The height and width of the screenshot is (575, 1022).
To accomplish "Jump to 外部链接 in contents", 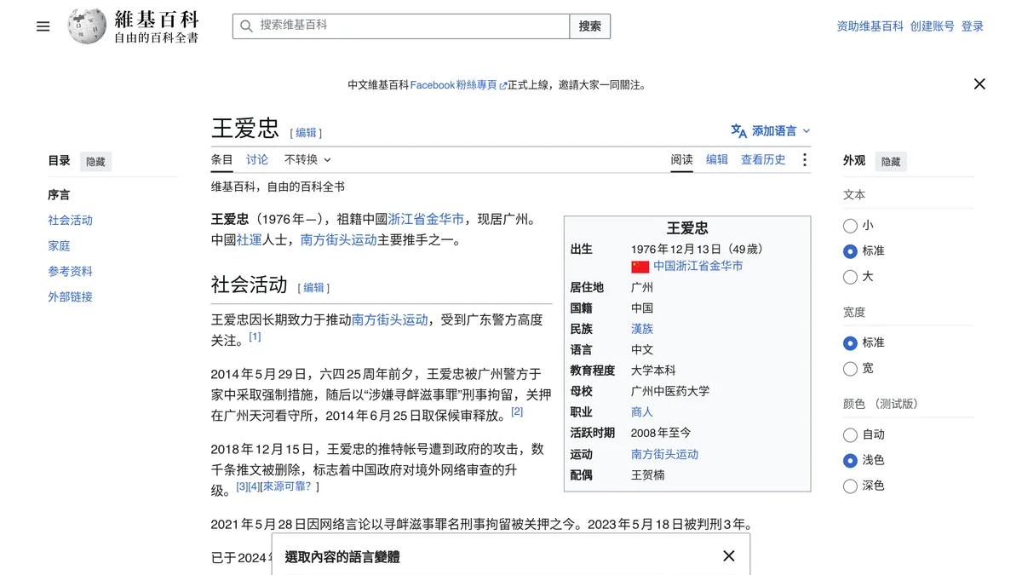I will pyautogui.click(x=70, y=296).
